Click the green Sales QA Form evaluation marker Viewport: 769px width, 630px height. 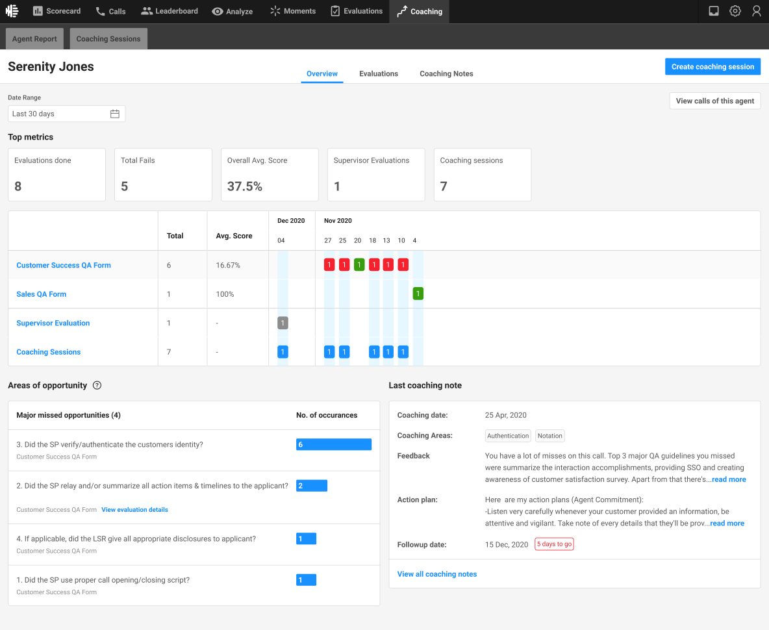point(418,294)
